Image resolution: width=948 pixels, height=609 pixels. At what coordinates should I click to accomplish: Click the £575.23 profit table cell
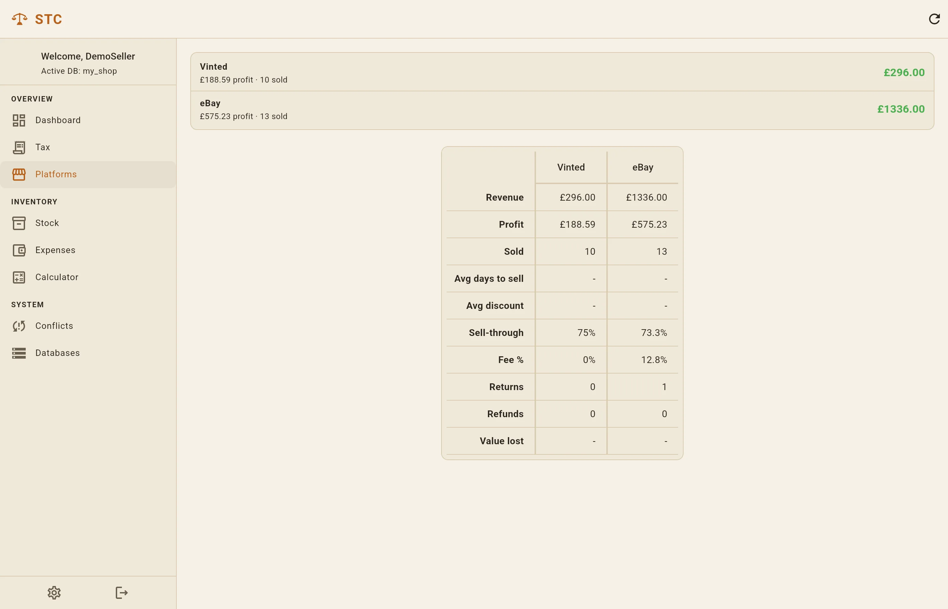pyautogui.click(x=649, y=225)
